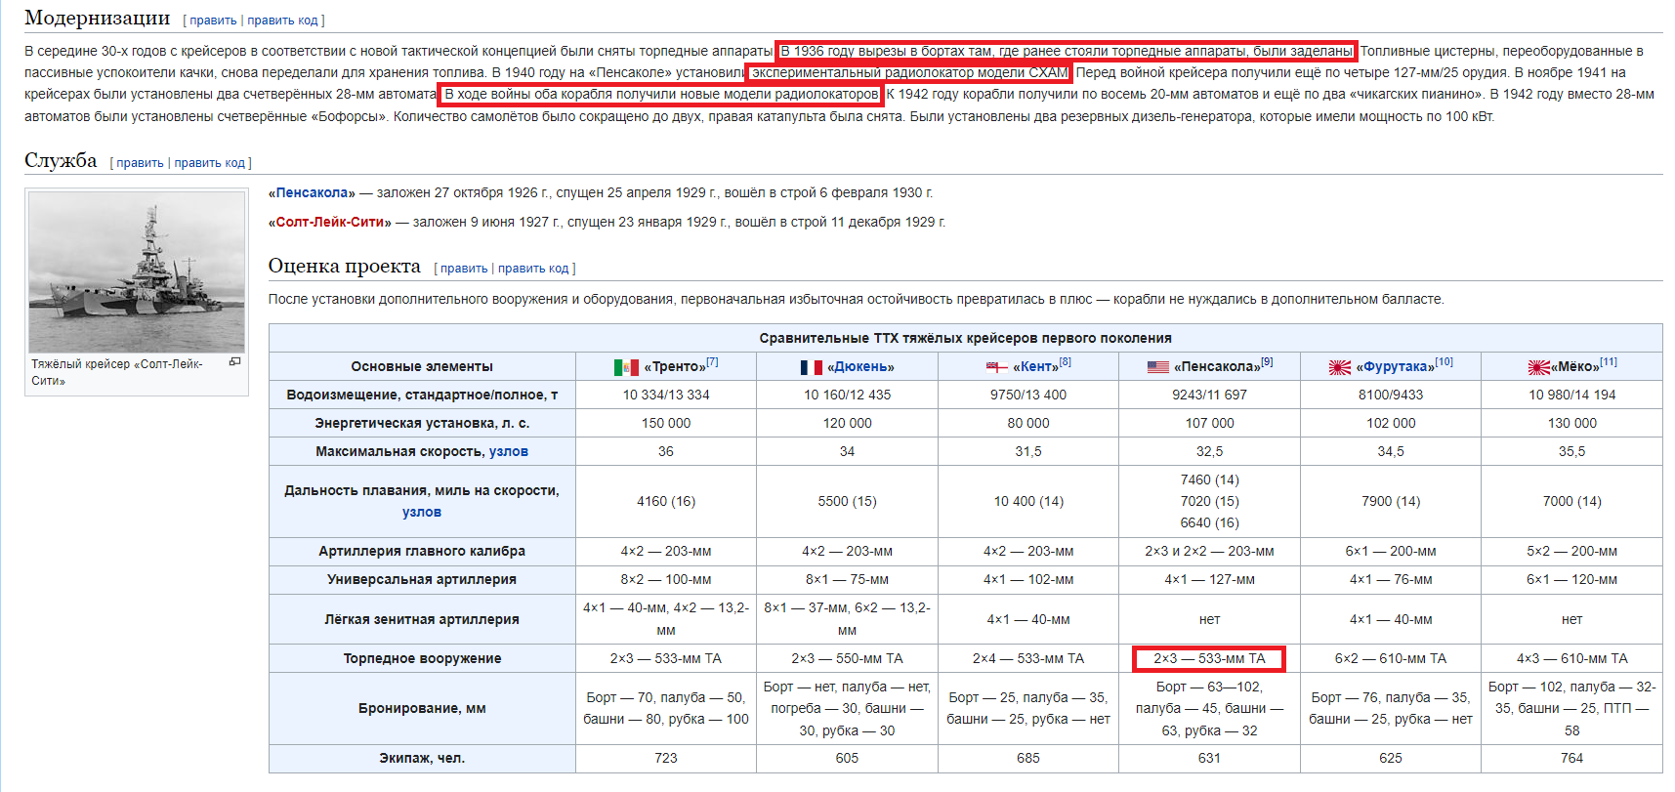Enlarge image via icon in Солт-Лейк-Сити caption
1675x792 pixels.
[234, 362]
